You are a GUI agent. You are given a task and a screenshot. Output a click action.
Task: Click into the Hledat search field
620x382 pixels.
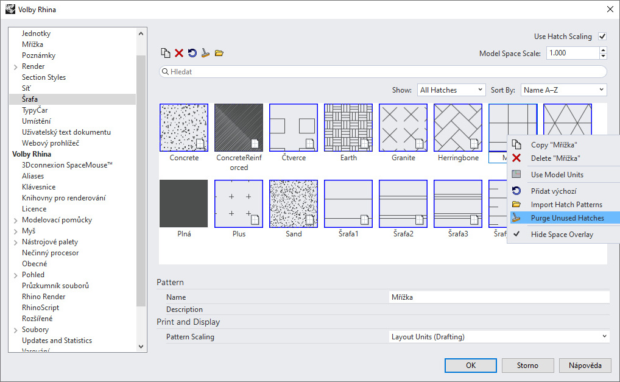point(382,72)
